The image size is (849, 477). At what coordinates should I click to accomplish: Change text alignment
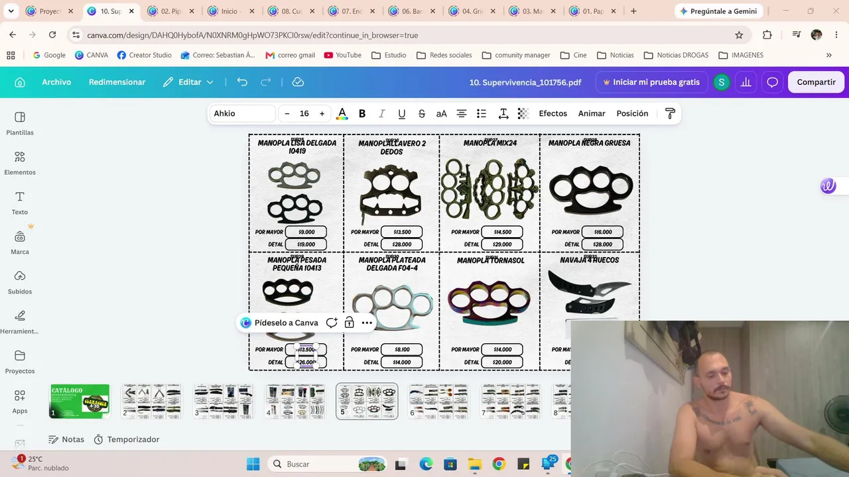462,114
